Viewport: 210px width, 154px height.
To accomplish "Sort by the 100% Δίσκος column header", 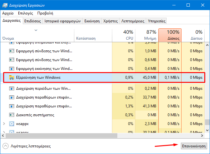I will click(170, 35).
